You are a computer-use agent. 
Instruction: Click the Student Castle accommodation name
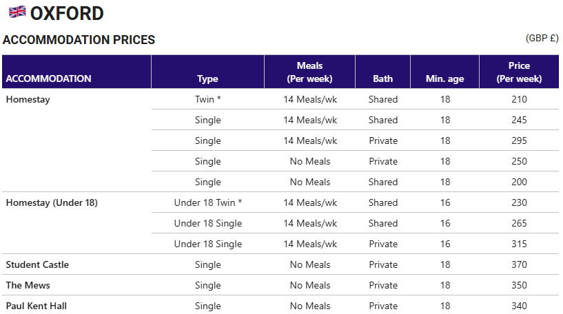point(37,264)
